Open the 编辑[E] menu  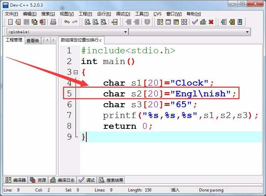(x=30, y=14)
